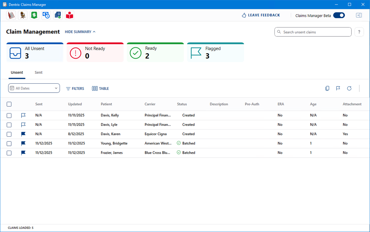The height and width of the screenshot is (232, 370).
Task: Open the Filters panel
Action: [x=75, y=89]
